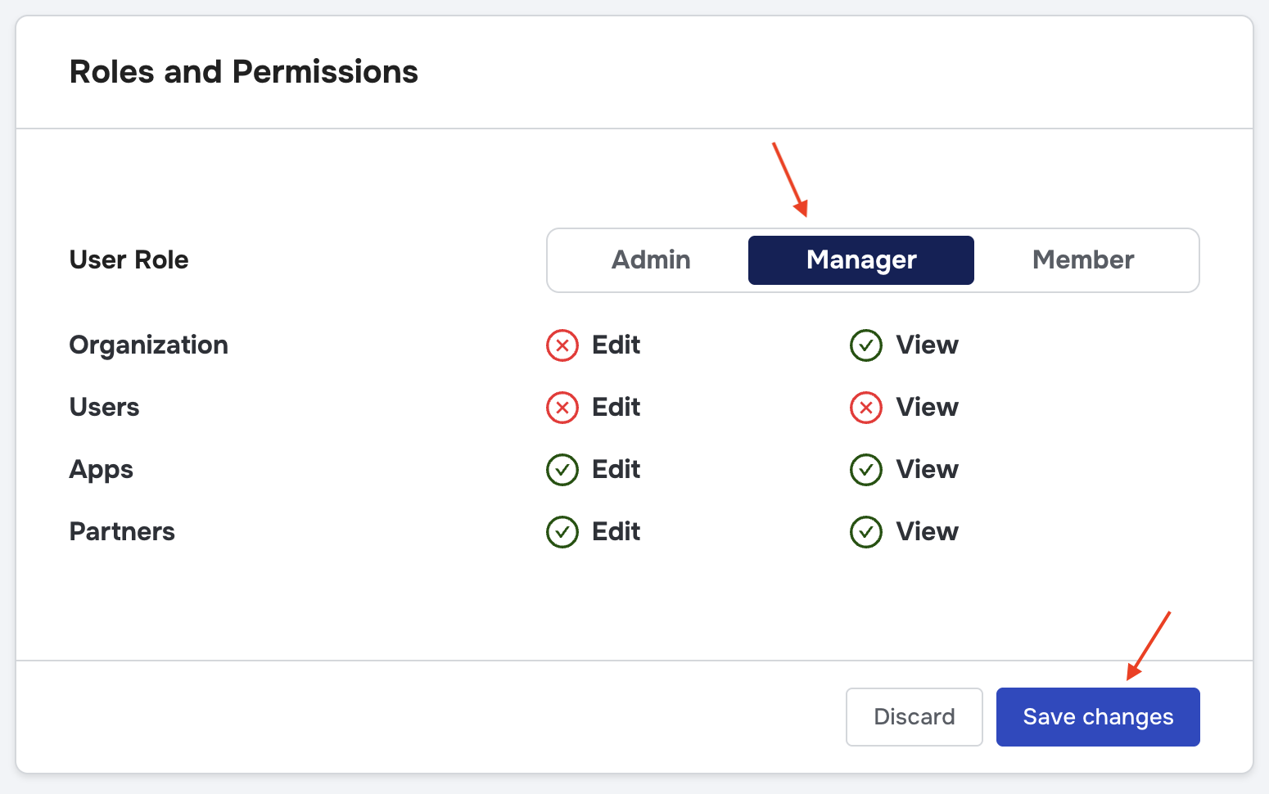
Task: Click the green check icon beside Partners View
Action: (866, 532)
